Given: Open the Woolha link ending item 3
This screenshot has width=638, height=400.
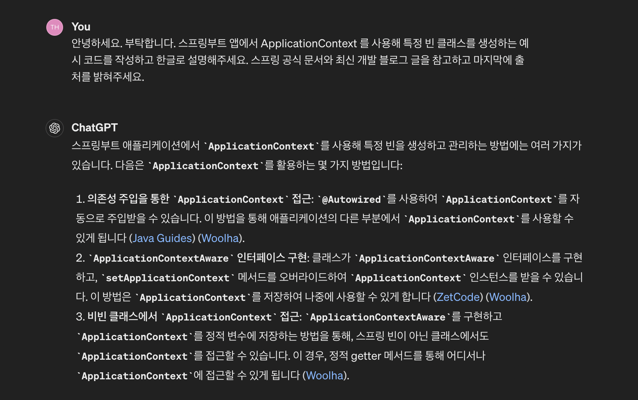Looking at the screenshot, I should tap(325, 375).
